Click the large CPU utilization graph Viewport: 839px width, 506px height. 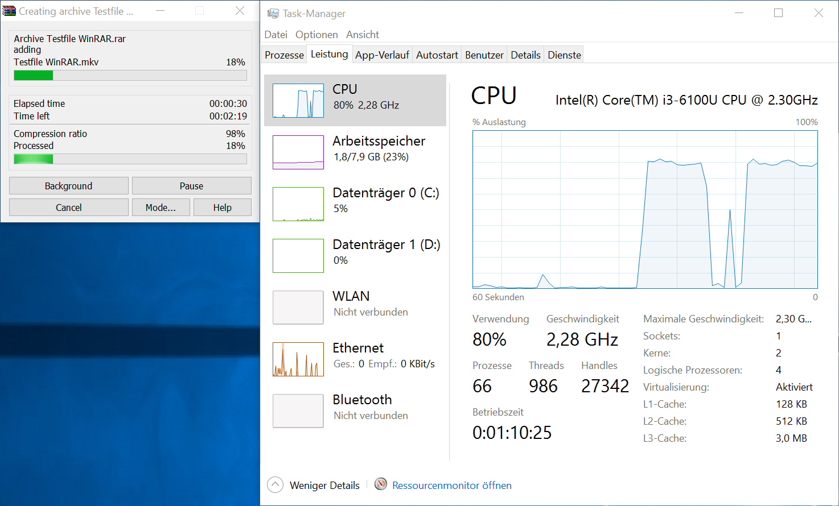click(645, 209)
